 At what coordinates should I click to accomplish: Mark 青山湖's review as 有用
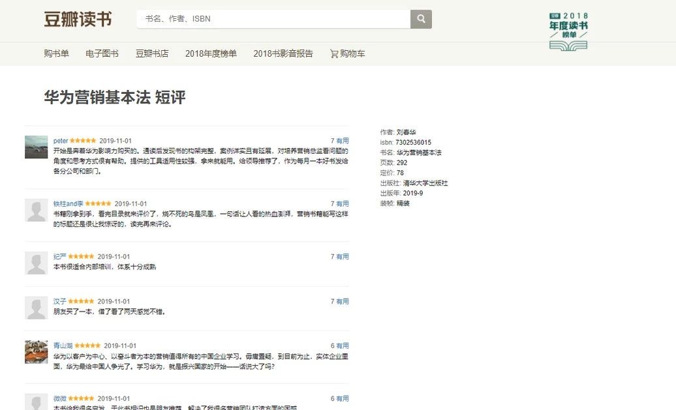click(x=343, y=346)
